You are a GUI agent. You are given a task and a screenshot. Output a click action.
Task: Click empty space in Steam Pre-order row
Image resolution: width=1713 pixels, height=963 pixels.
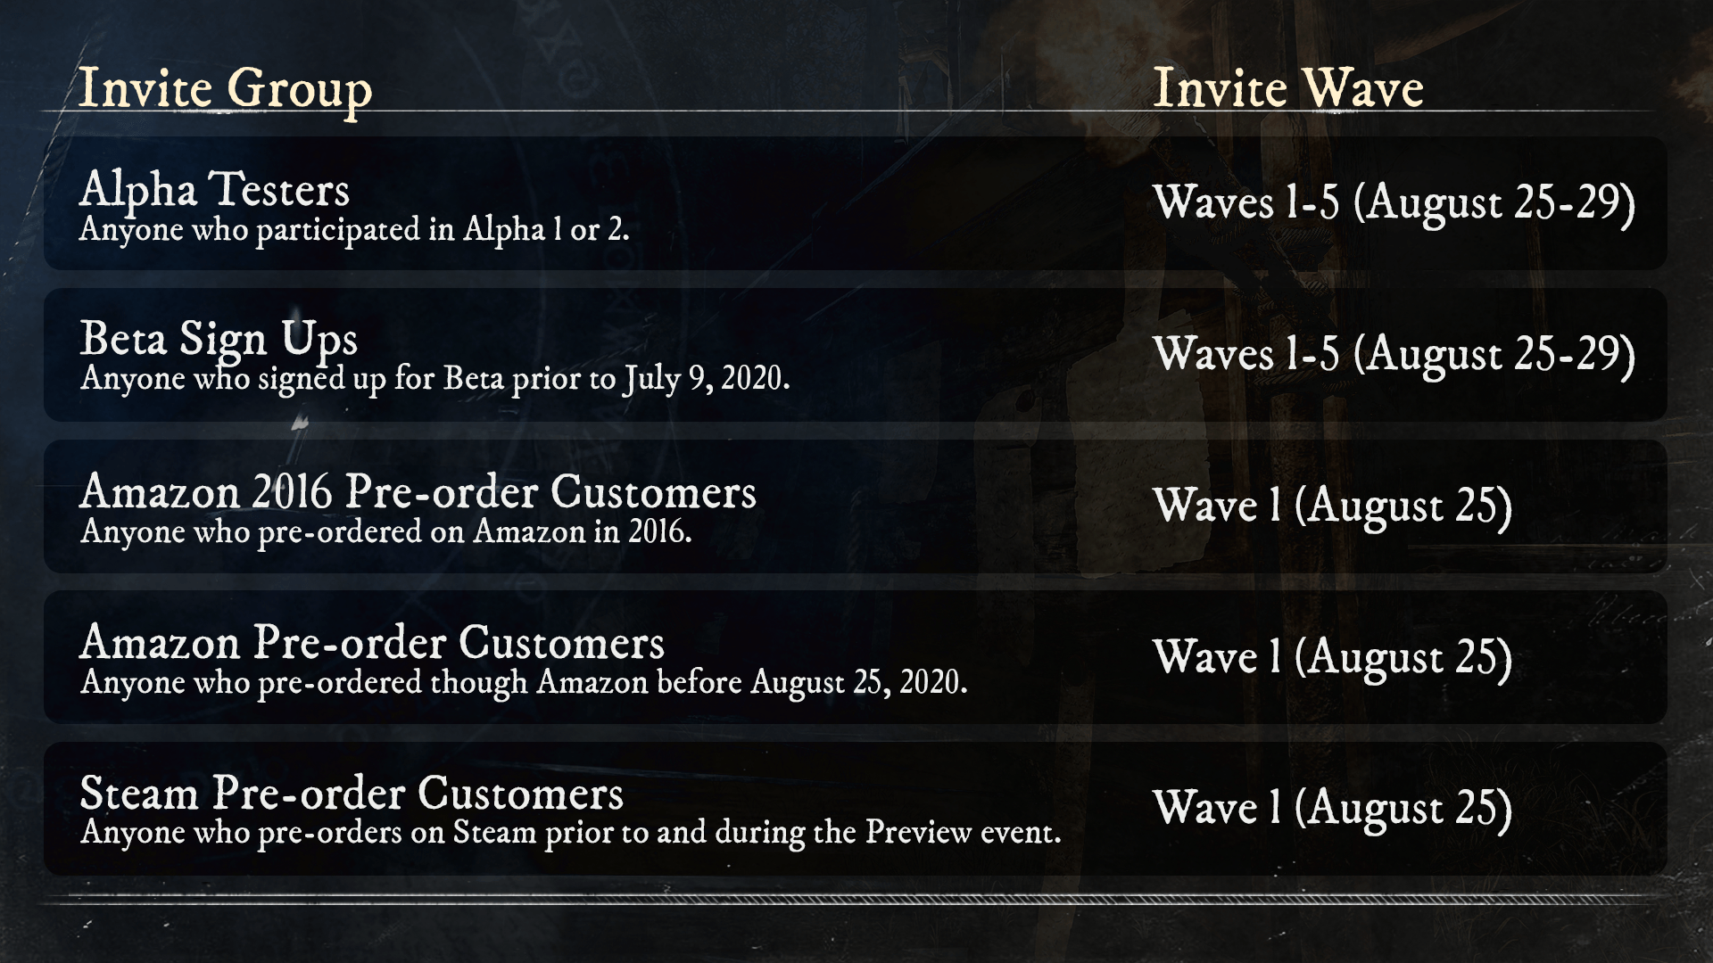click(1106, 809)
